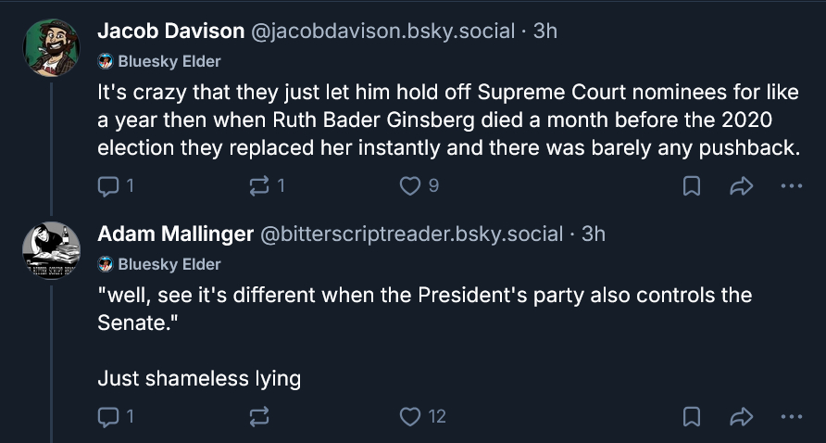Click the @bitterscriptreader.bsky.social handle
The width and height of the screenshot is (826, 443).
click(412, 234)
